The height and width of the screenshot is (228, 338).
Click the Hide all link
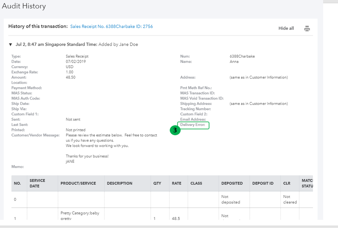click(286, 28)
